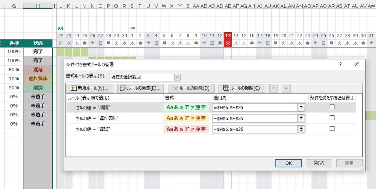Click the 閉じる (Close) button
This screenshot has width=376, height=189.
[x=319, y=163]
